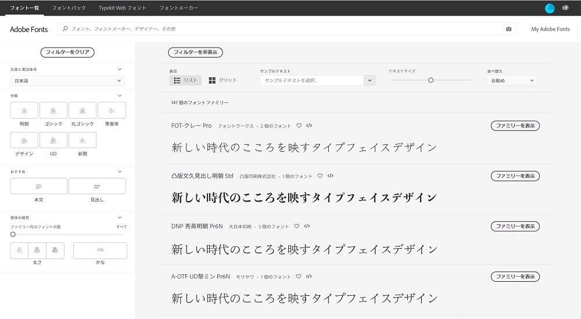This screenshot has height=319, width=581.
Task: Collapse the おすすめ section
Action: (120, 171)
